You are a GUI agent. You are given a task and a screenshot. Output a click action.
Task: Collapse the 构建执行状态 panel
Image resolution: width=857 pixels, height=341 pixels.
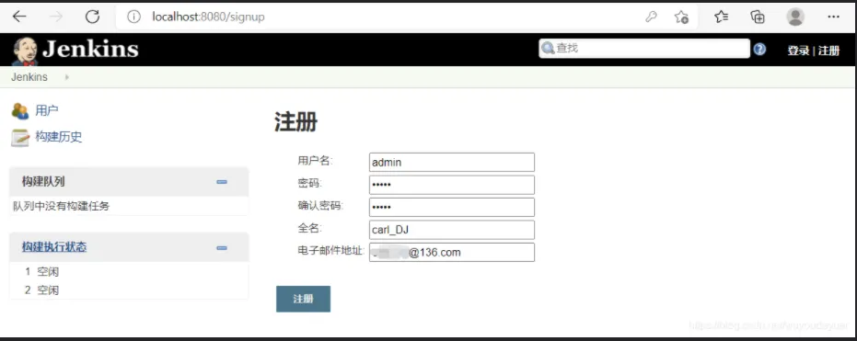point(221,247)
